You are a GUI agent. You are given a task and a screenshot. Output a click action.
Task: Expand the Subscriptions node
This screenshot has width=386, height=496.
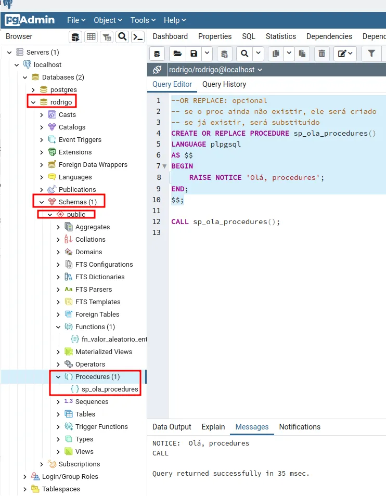click(42, 464)
